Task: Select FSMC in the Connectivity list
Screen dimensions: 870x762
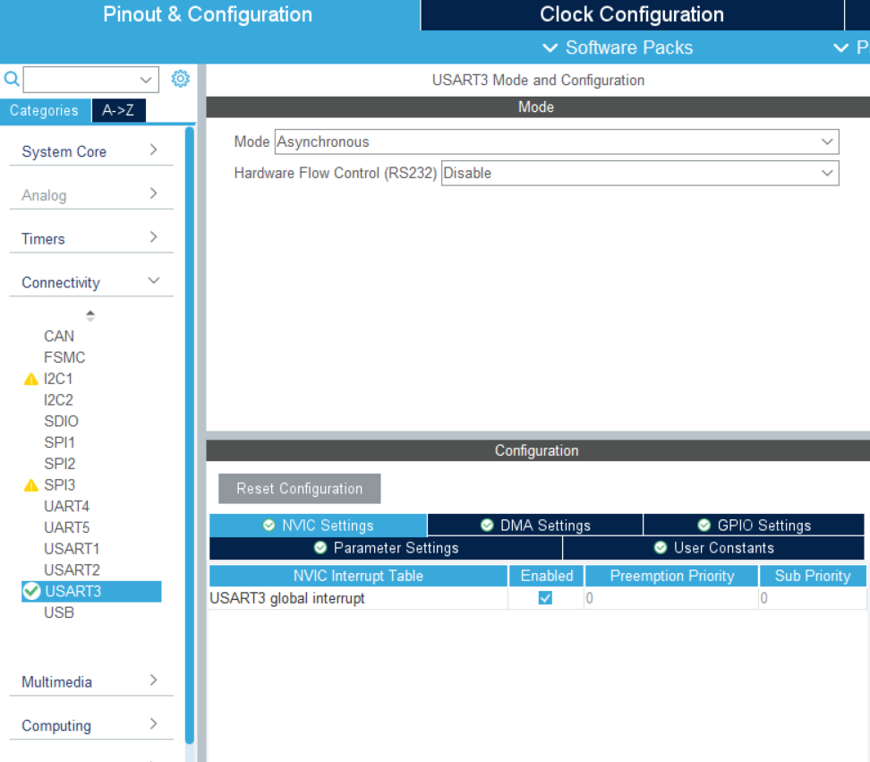Action: tap(64, 357)
